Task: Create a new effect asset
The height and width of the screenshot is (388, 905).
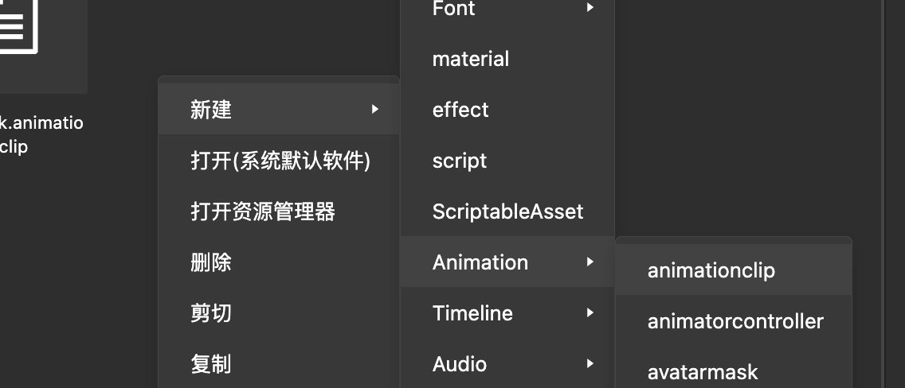Action: [507, 109]
